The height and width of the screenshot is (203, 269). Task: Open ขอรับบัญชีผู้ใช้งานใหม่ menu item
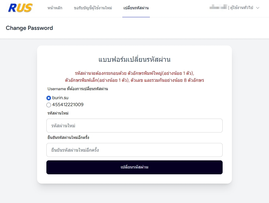(93, 8)
